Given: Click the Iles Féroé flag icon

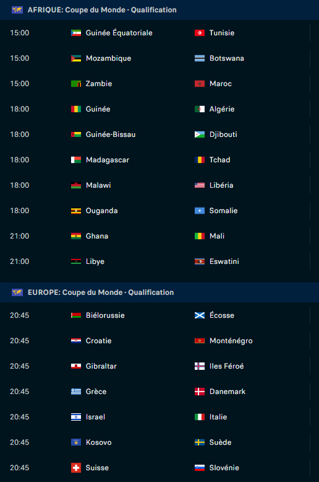Looking at the screenshot, I should 199,366.
